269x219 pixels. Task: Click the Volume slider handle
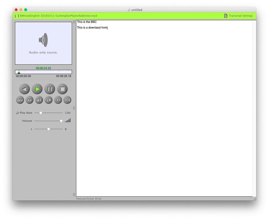61,121
